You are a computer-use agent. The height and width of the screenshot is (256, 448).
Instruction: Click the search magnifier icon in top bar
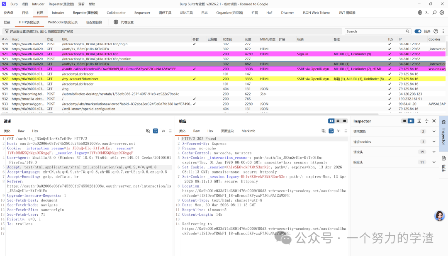point(434,12)
